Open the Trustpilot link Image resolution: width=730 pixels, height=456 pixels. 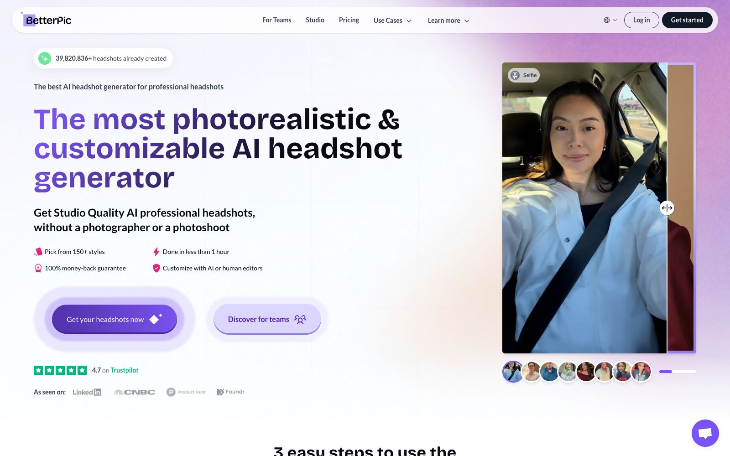tap(124, 370)
